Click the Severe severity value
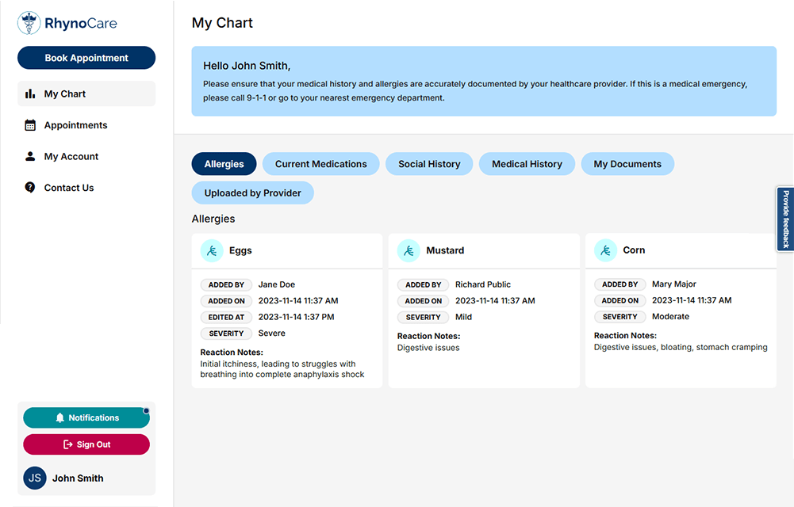 click(x=272, y=333)
